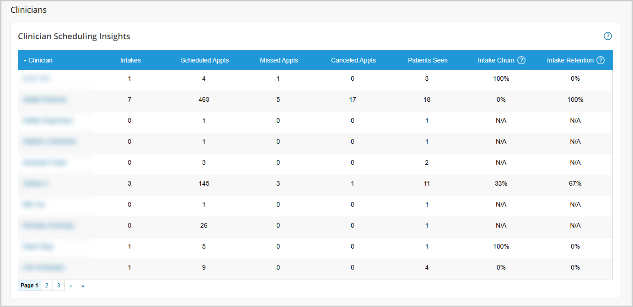Sort table by Scheduled Appts column
Screen dimensions: 633x307
204,60
